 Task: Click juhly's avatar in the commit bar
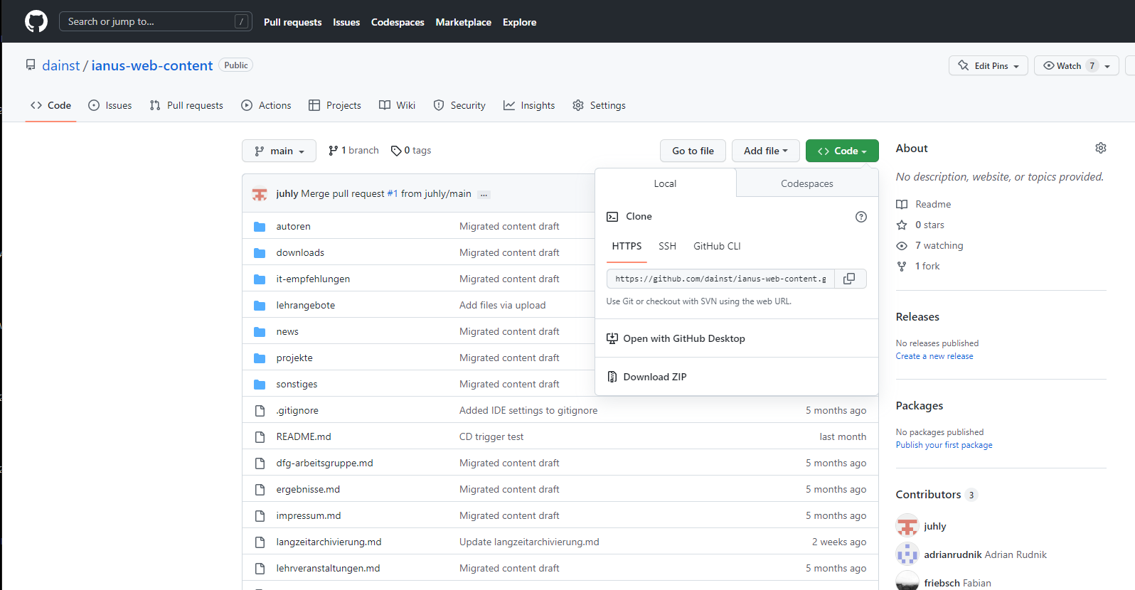[260, 193]
